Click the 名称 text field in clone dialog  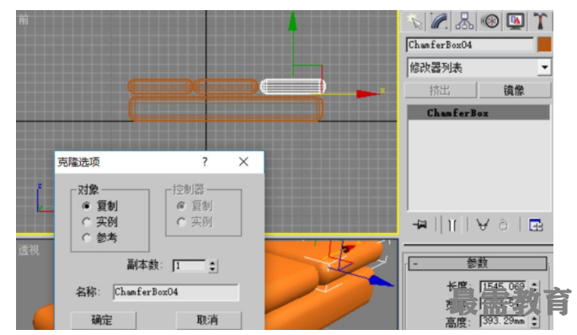click(176, 292)
